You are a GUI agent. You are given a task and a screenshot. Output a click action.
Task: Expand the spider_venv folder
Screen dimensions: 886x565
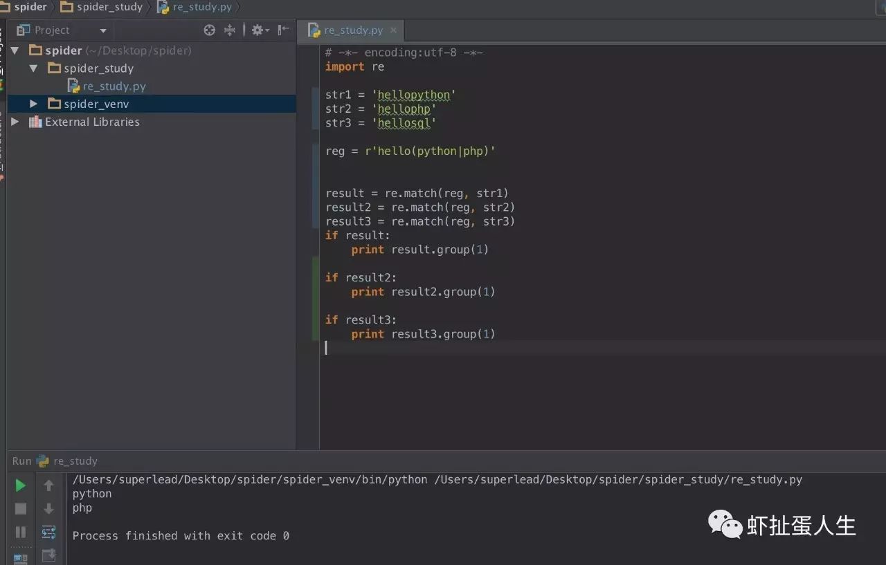tap(33, 104)
